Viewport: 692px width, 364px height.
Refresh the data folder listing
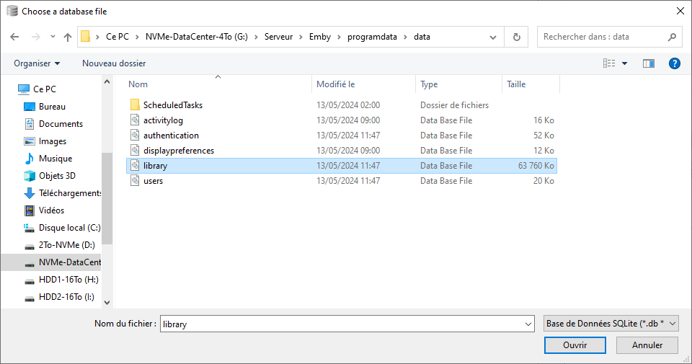click(516, 37)
